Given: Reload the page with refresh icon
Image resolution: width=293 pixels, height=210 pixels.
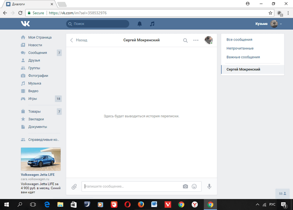Looking at the screenshot, I should pyautogui.click(x=20, y=13).
